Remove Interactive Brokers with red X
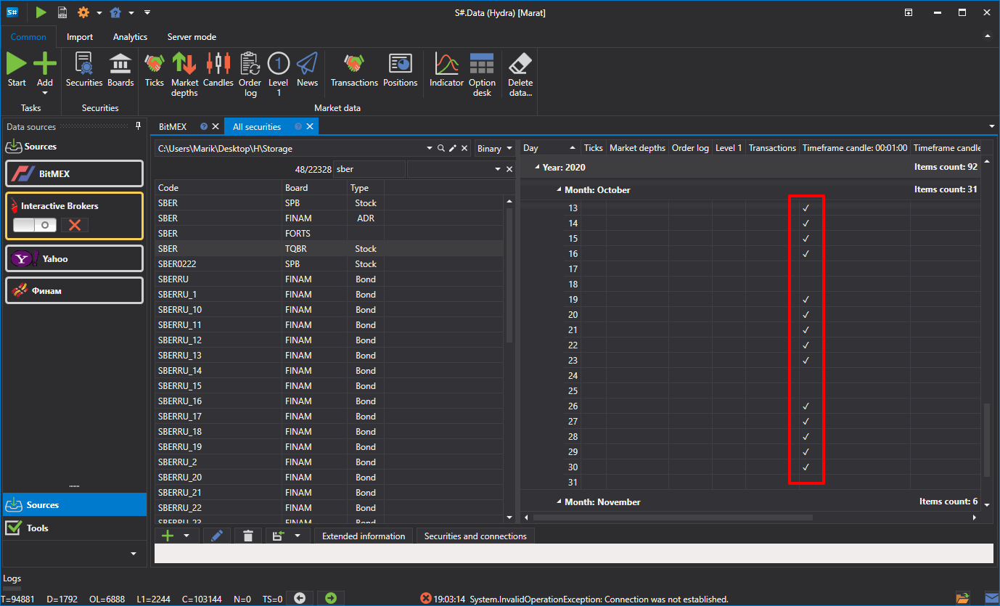Image resolution: width=1000 pixels, height=606 pixels. [x=74, y=225]
